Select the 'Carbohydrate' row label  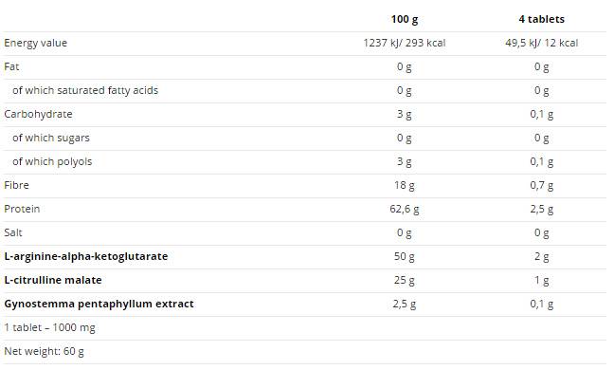point(38,114)
